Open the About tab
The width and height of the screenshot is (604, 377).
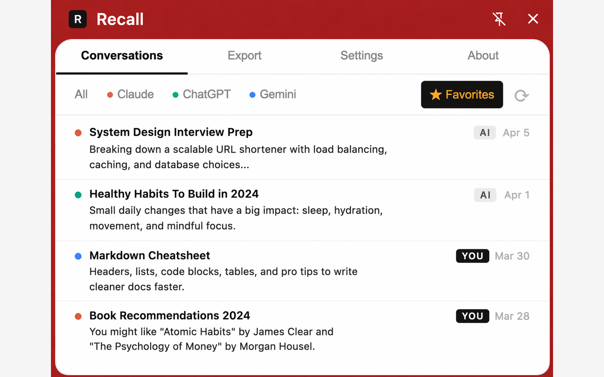point(483,56)
